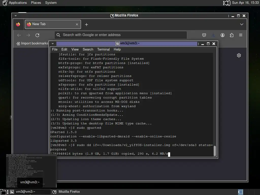Screen dimensions: 260x195
Task: Open the Firefox hamburger application menu
Action: click(241, 35)
